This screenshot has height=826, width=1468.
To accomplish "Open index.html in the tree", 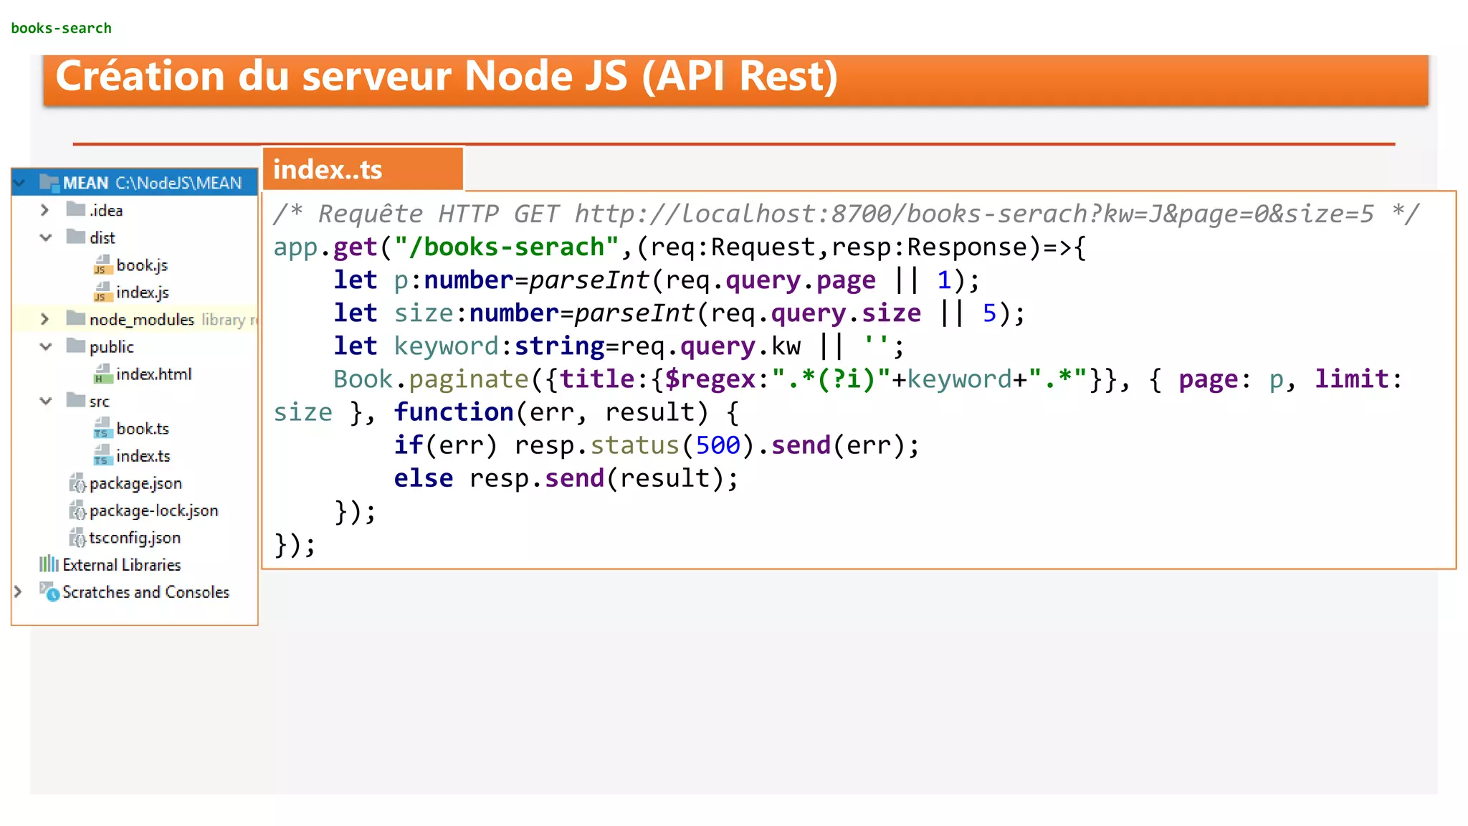I will coord(153,374).
